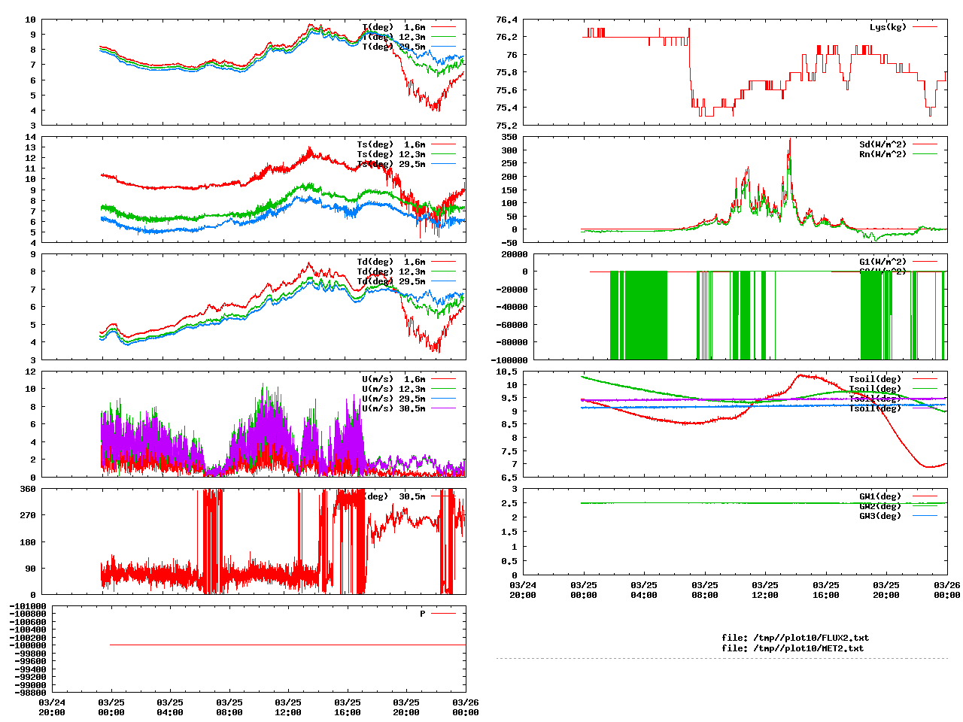Click the red line sample beside Lys(kg)

(925, 27)
